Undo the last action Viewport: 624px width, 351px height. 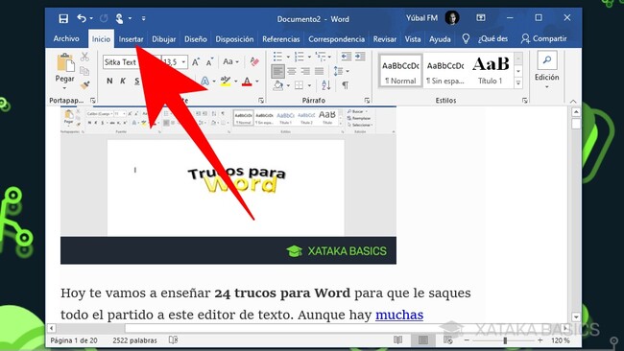(82, 18)
